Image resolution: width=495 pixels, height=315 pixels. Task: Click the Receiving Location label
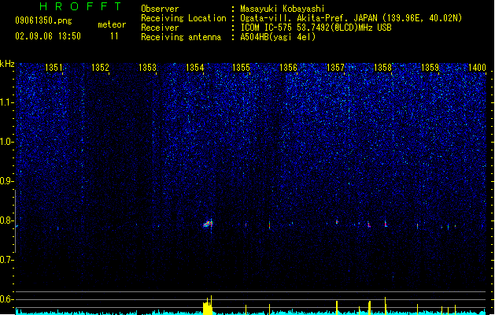tap(183, 18)
